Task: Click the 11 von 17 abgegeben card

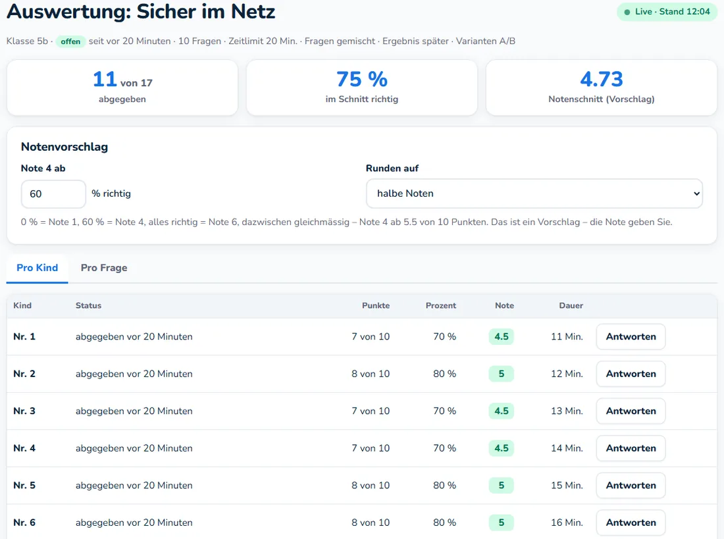Action: click(x=122, y=88)
